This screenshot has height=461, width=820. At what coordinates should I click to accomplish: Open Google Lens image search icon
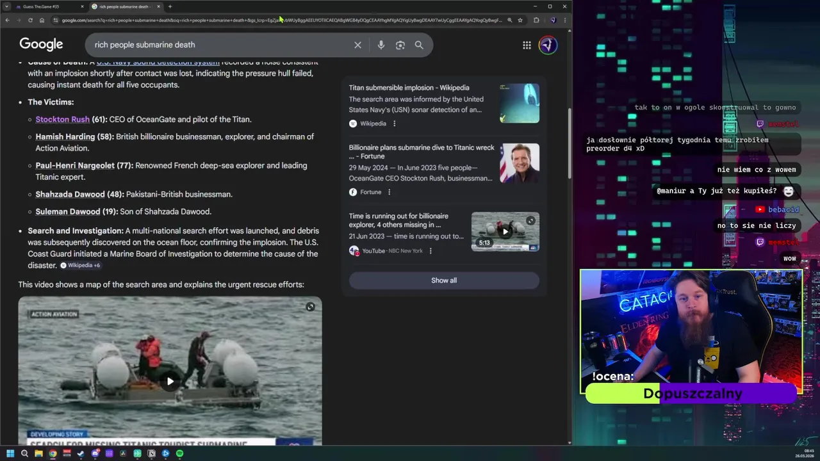(400, 45)
